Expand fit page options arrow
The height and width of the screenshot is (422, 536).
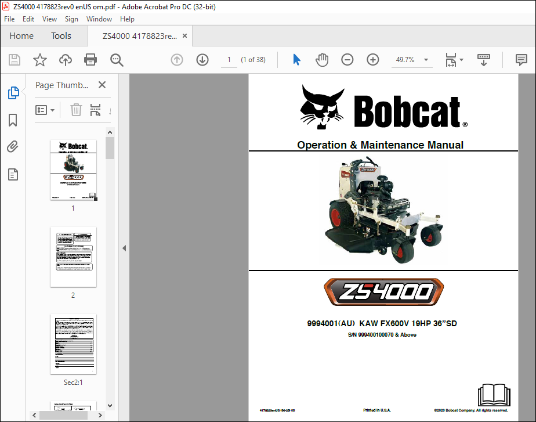(462, 60)
